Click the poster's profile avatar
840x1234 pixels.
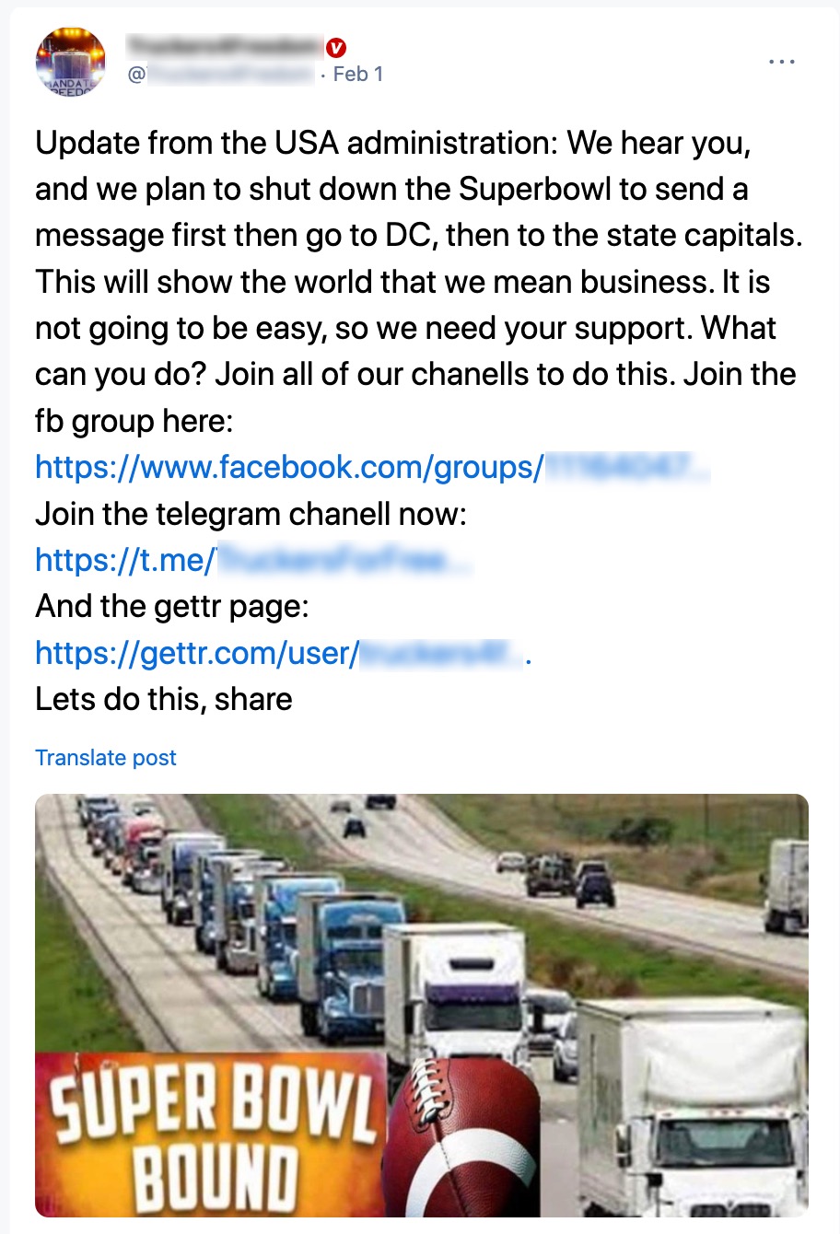(x=69, y=62)
